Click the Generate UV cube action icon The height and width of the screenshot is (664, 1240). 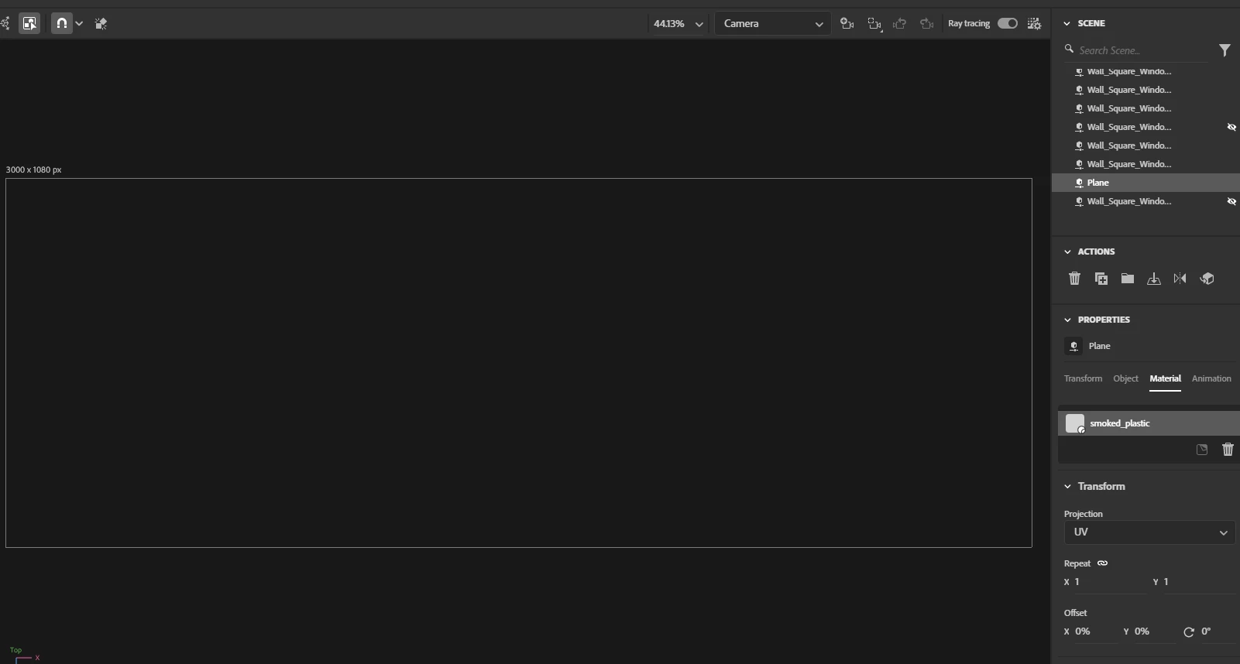(x=1207, y=279)
